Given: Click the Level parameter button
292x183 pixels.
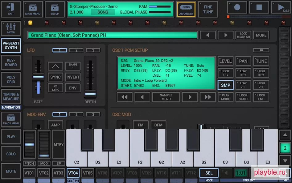Looking at the screenshot, I should (225, 61).
